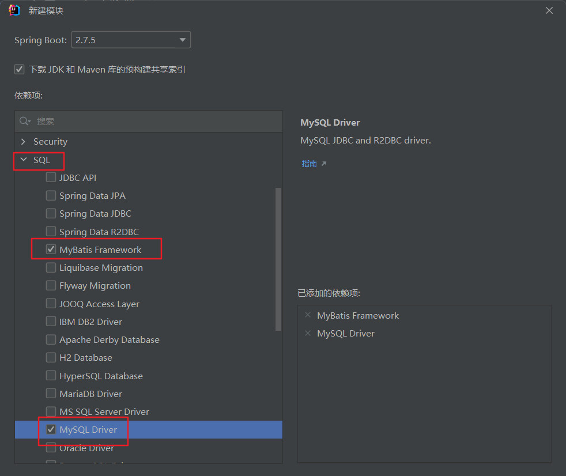Select the SQL tree label

pos(41,160)
